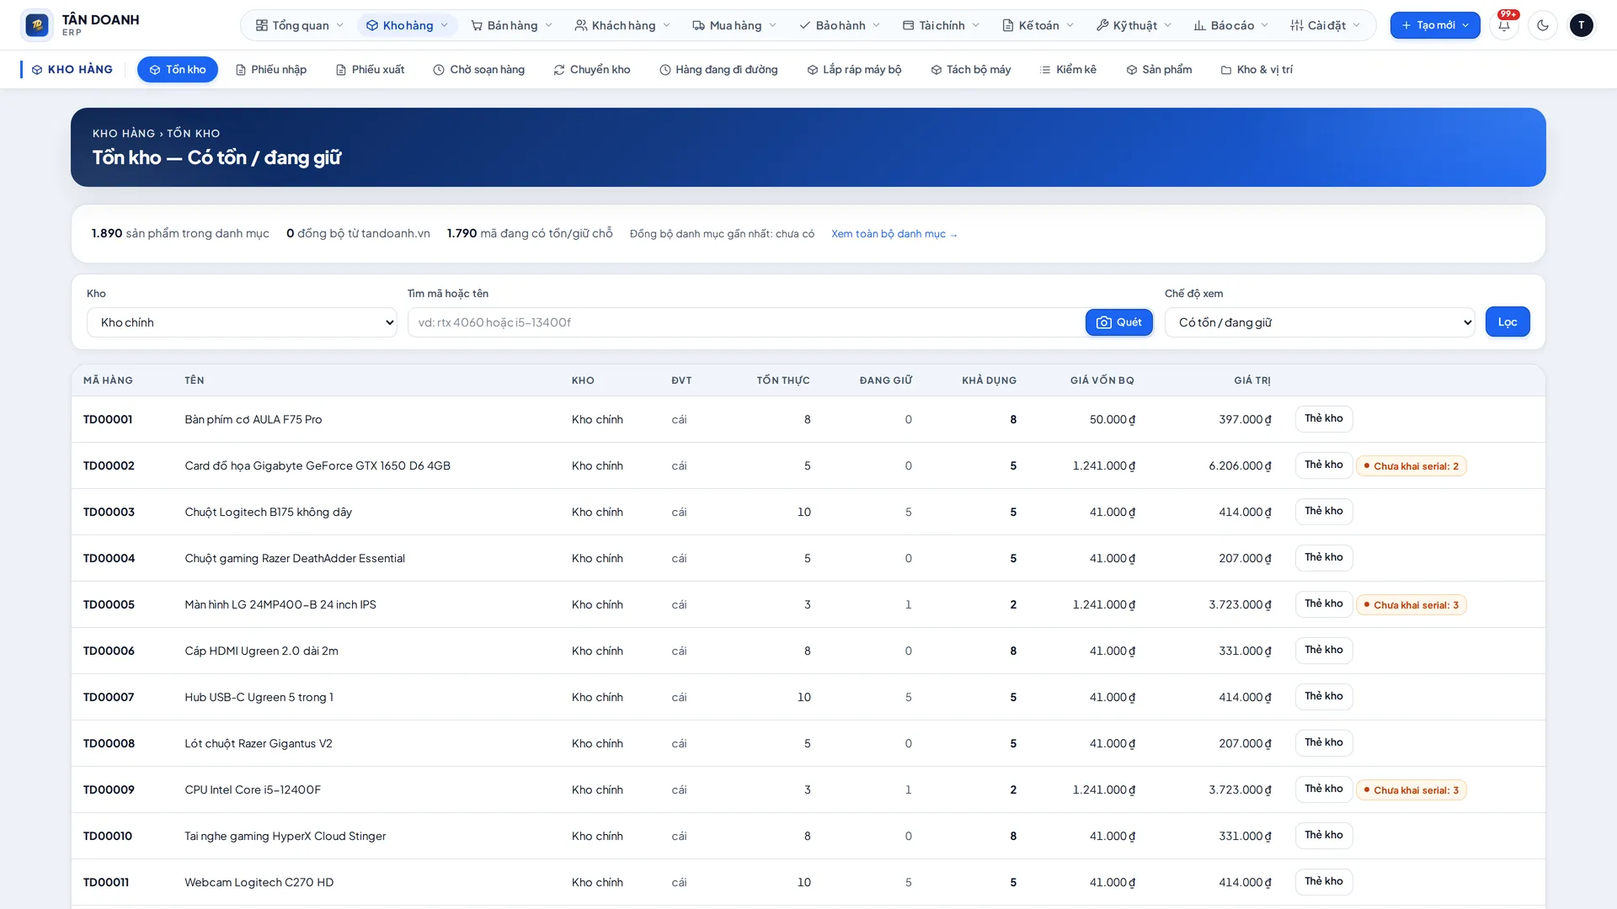Click the KHO HÀNG section label
1617x909 pixels.
[x=72, y=70]
